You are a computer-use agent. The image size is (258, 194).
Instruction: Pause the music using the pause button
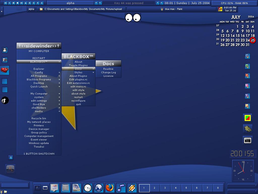14,3
